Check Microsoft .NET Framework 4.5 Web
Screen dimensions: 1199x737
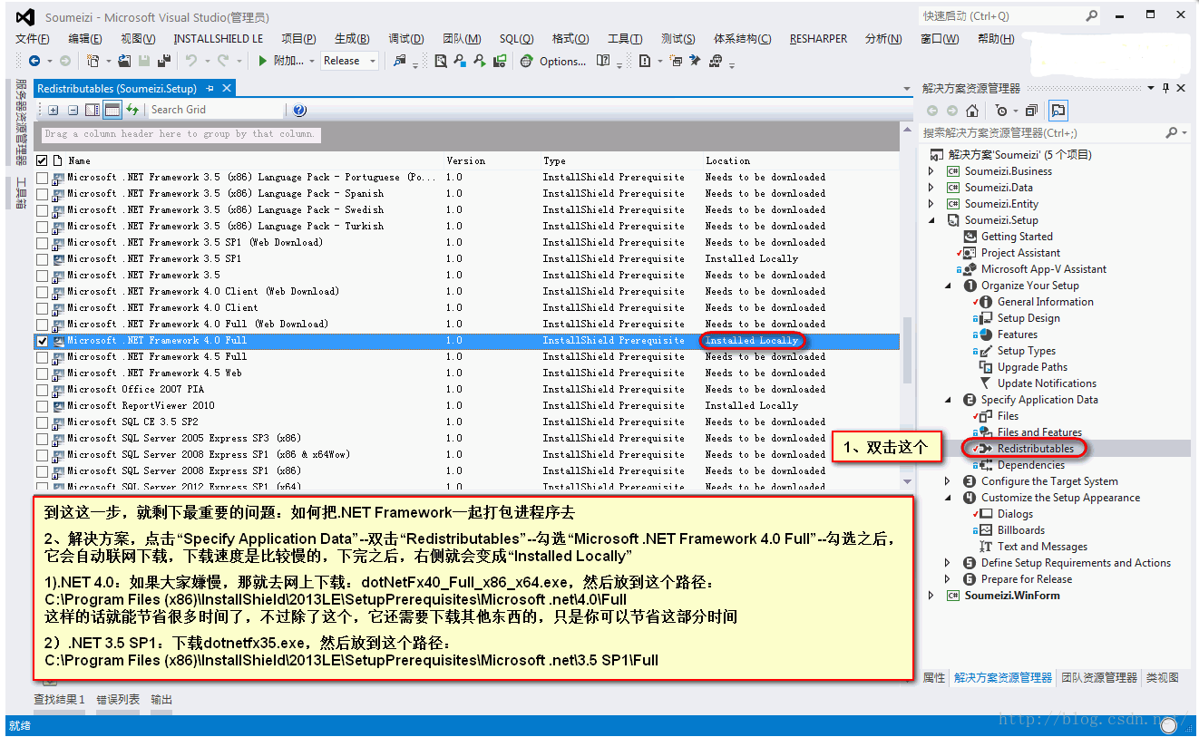coord(42,373)
